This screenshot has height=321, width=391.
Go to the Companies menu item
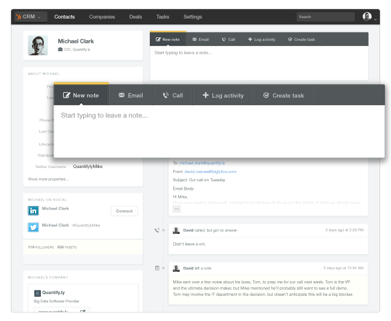pyautogui.click(x=102, y=17)
